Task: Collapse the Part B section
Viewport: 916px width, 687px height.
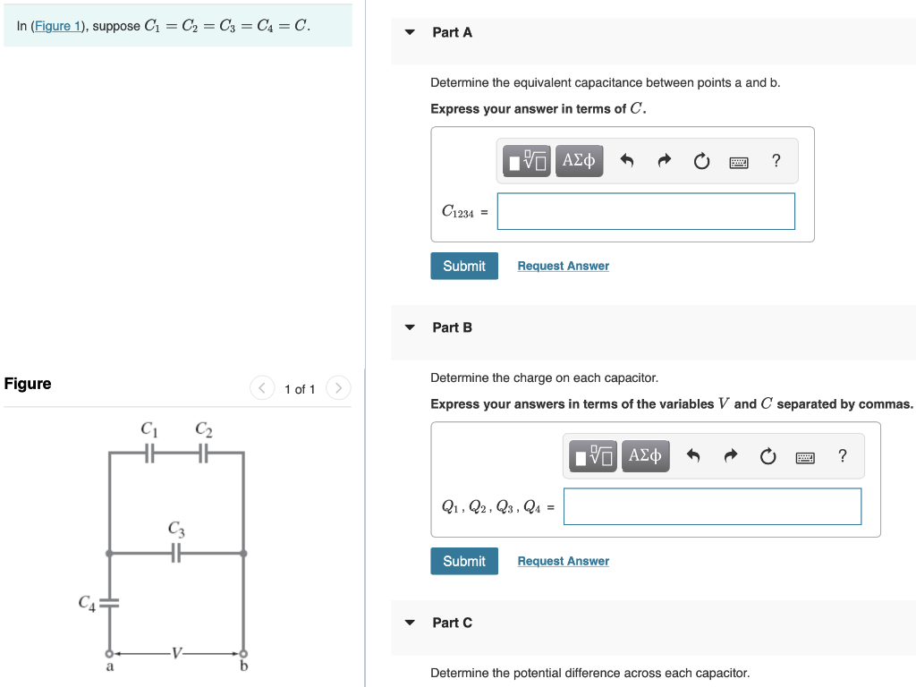Action: point(410,327)
